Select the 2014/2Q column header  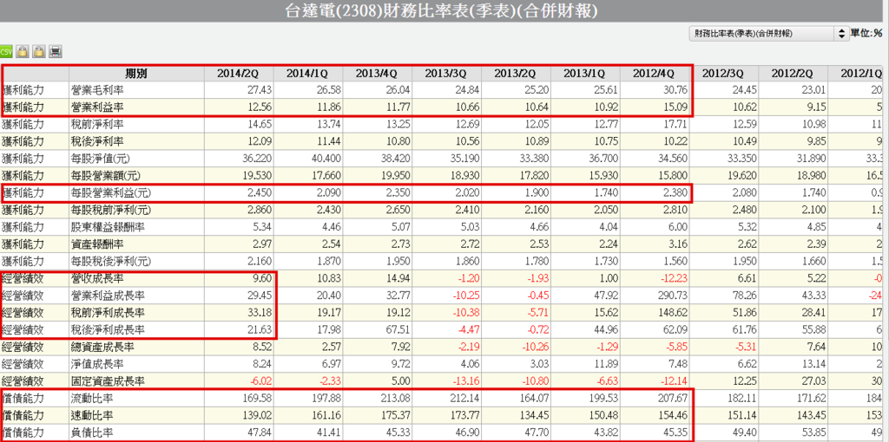click(x=238, y=74)
